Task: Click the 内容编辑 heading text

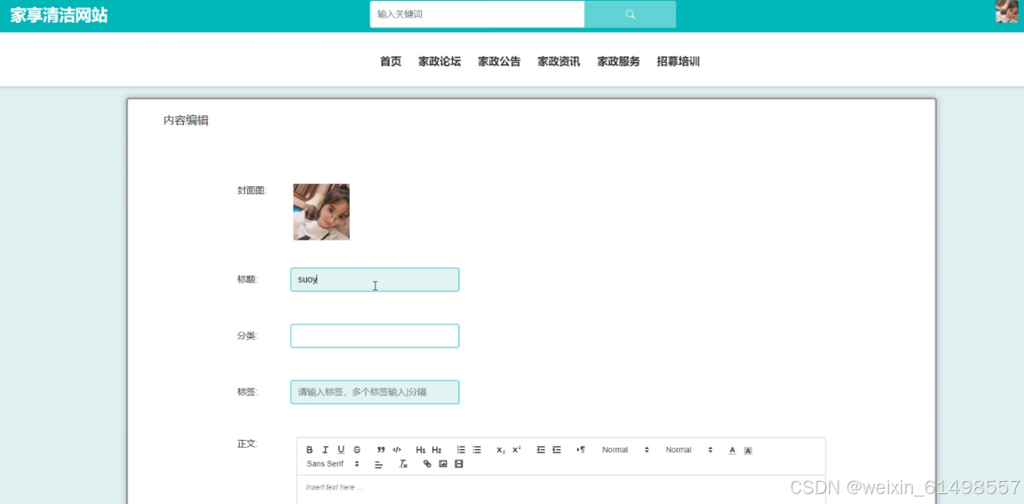Action: point(186,121)
